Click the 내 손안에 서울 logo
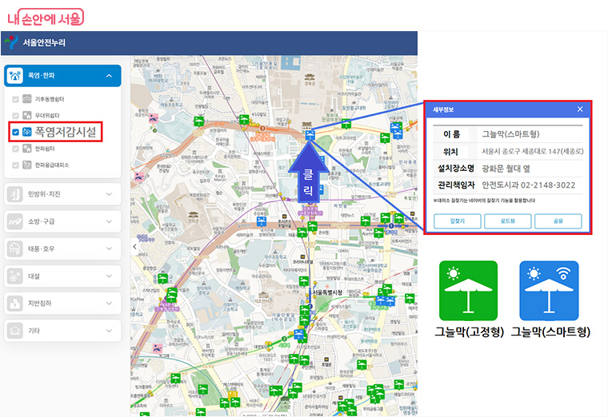Screen dimensions: 608x417 coord(45,16)
